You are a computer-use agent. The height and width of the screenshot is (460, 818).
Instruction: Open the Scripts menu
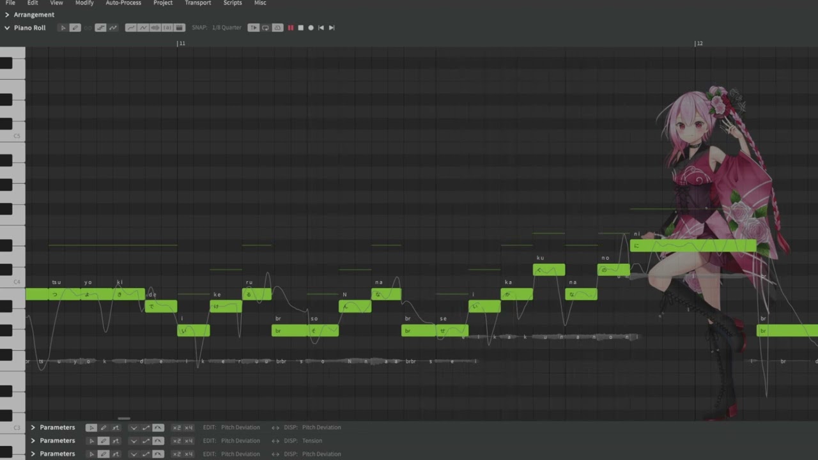233,3
